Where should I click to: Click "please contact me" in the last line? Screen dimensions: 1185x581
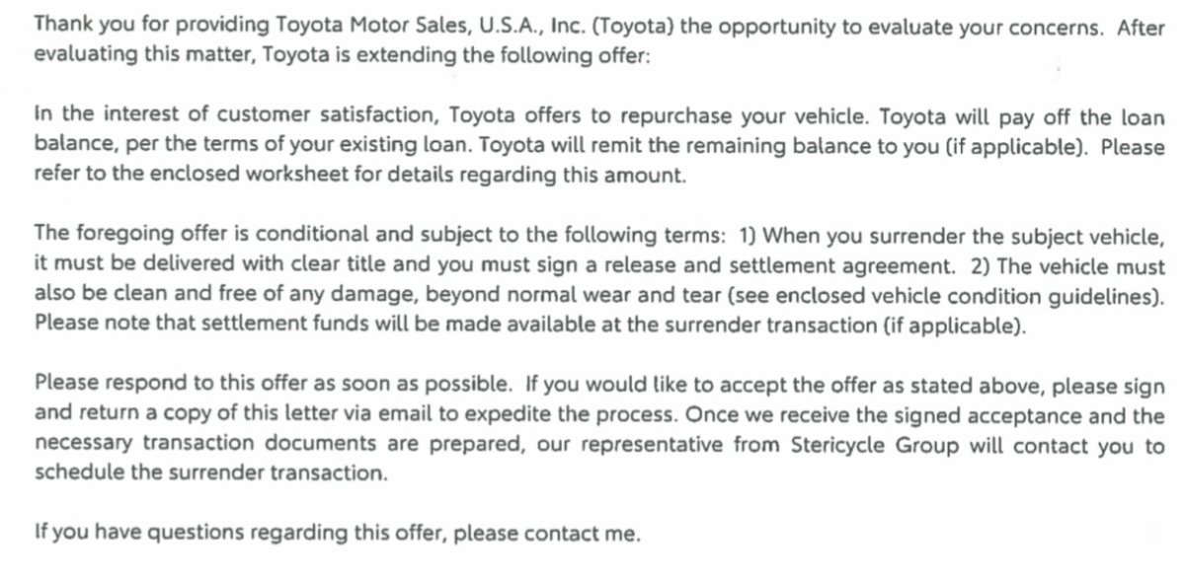571,534
